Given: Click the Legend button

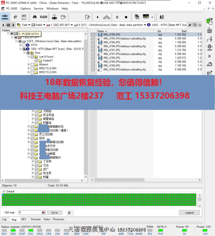Looking at the screenshot, I should coord(189,212).
